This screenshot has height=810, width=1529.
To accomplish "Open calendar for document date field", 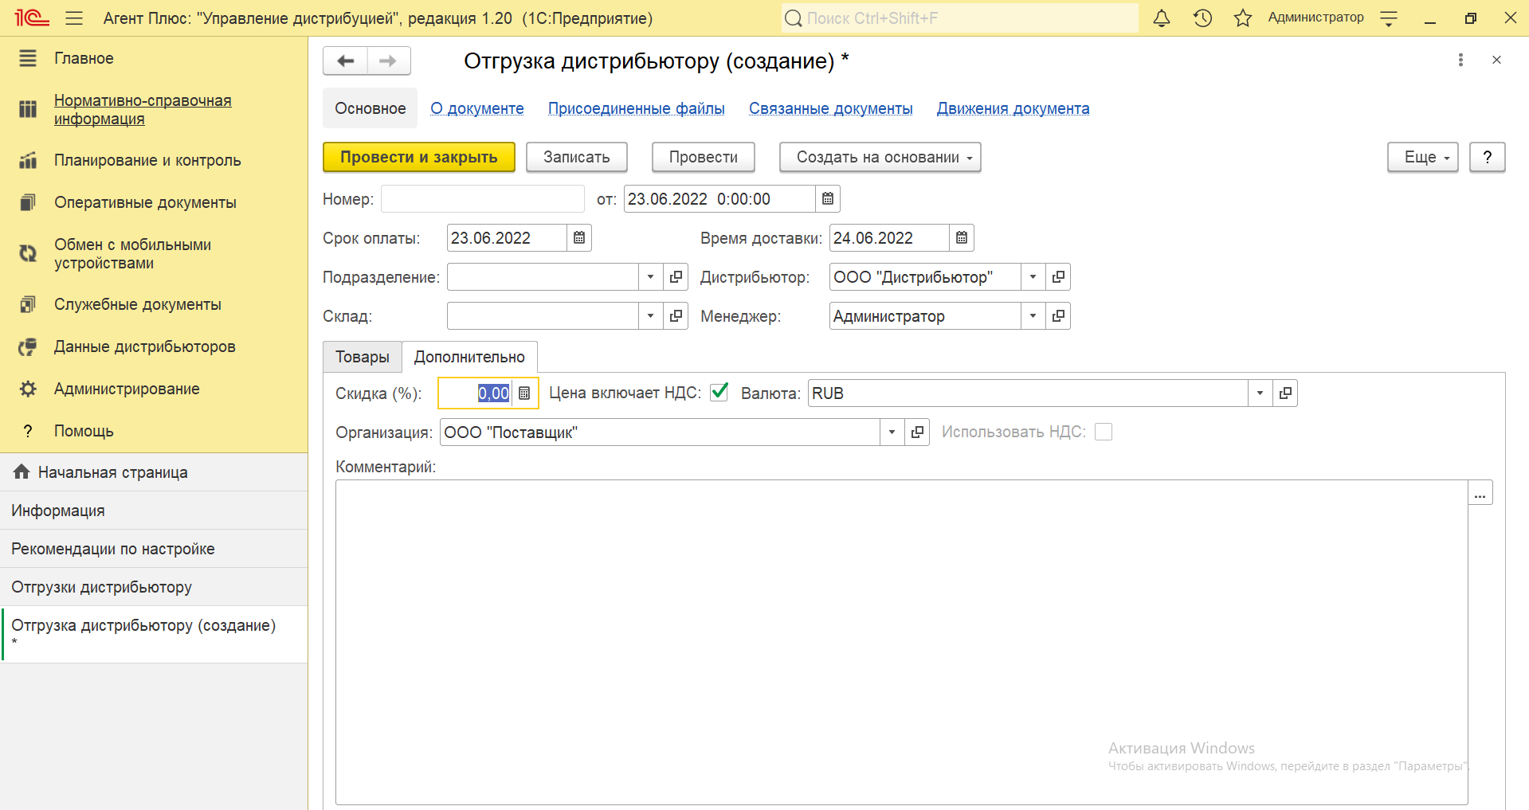I will [x=828, y=199].
